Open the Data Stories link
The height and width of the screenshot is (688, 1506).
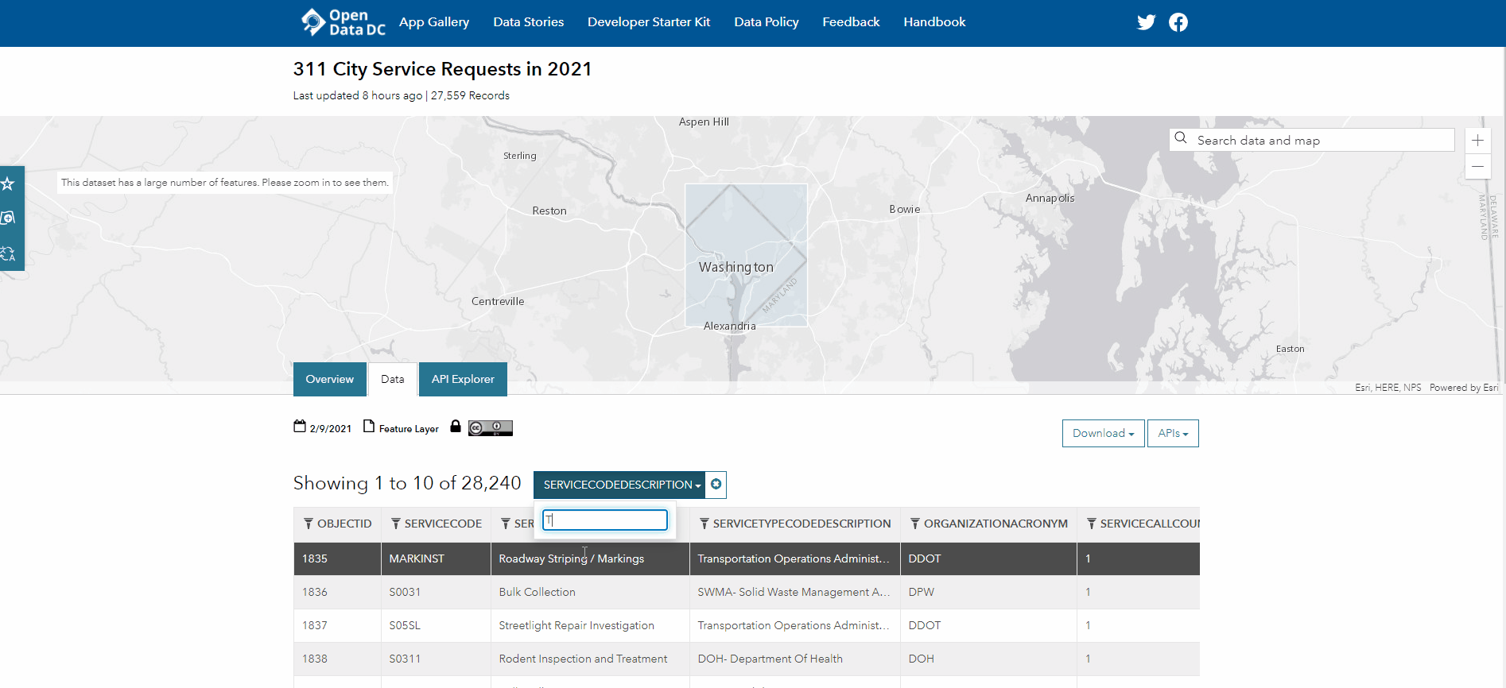coord(528,22)
